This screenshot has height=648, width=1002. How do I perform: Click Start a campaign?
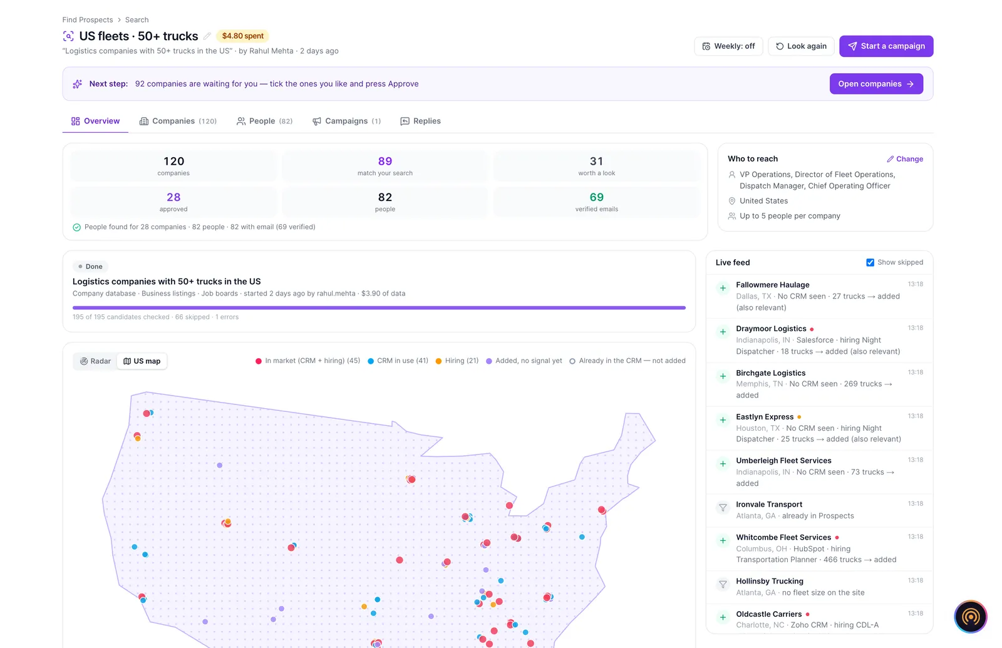886,46
